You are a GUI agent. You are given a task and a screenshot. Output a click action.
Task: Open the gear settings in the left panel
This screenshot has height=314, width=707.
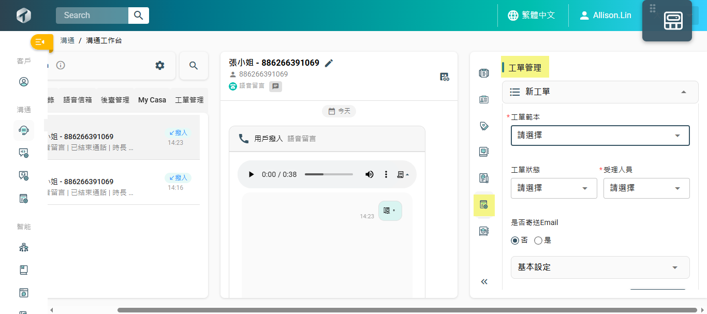(x=160, y=65)
